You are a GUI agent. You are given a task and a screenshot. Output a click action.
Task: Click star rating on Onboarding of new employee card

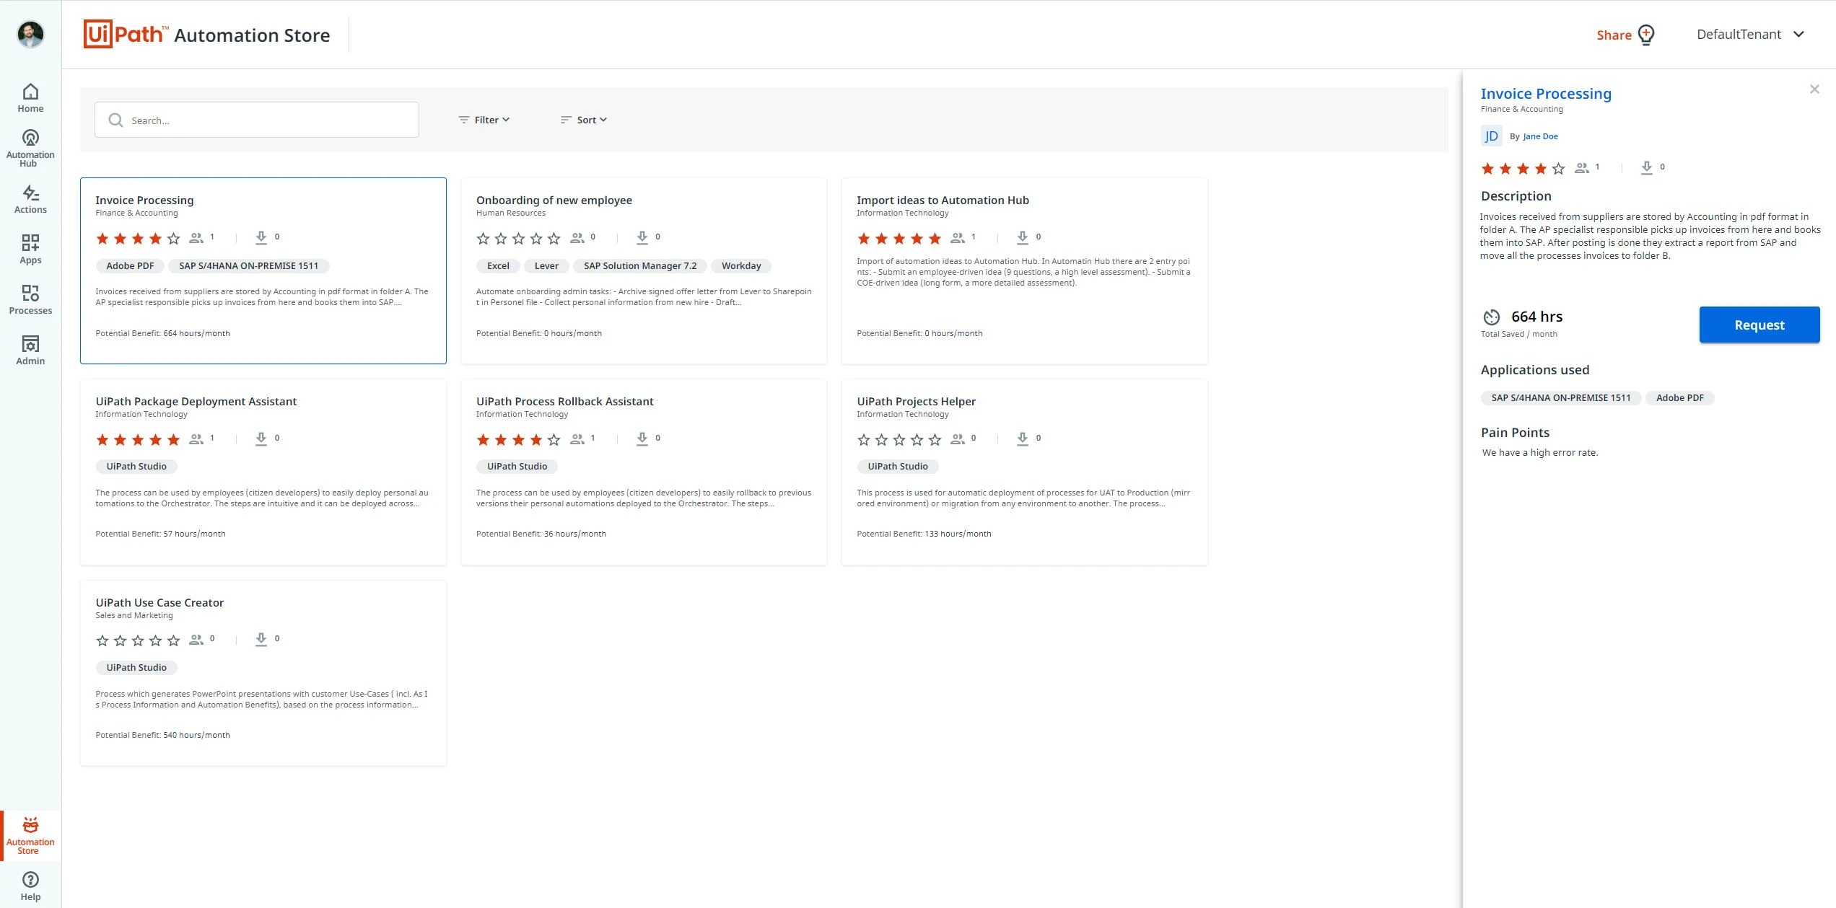click(518, 238)
